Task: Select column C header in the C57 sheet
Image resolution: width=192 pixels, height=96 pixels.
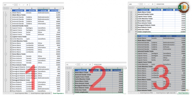Action: point(43,8)
